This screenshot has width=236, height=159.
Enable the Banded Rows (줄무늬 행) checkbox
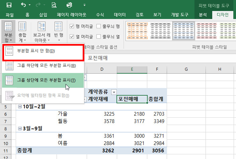(99, 26)
